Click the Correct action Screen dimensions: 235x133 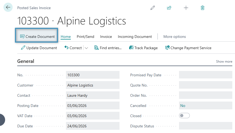73,48
